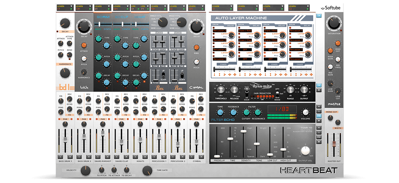399x183 pixels.
Task: Click the Kick orange Attack knob
Action: [84, 45]
